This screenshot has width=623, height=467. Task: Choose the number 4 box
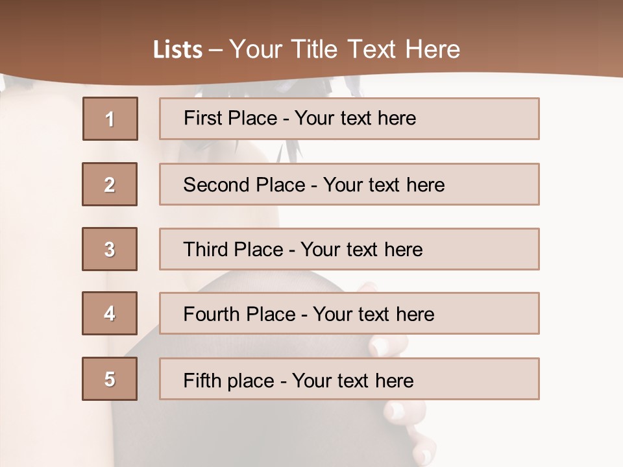[110, 313]
